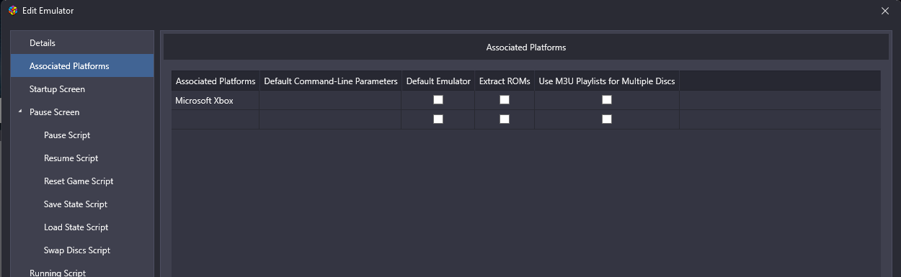Check Default Emulator in the empty row
This screenshot has width=901, height=277.
click(x=438, y=119)
